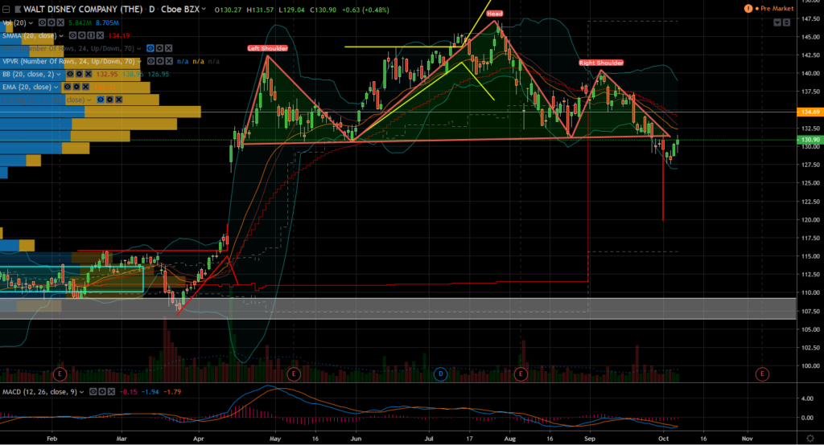The height and width of the screenshot is (445, 824).
Task: Show the hidden Lin Reg indicator via eye
Action: 101,100
